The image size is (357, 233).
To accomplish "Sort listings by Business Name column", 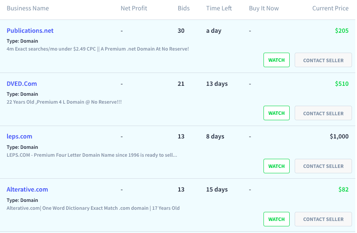I will tap(28, 8).
